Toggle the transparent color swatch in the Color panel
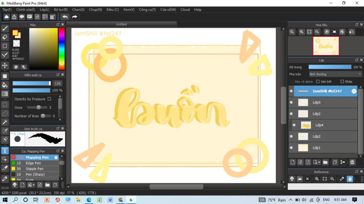Viewport: 364px width, 204px height. [16, 43]
